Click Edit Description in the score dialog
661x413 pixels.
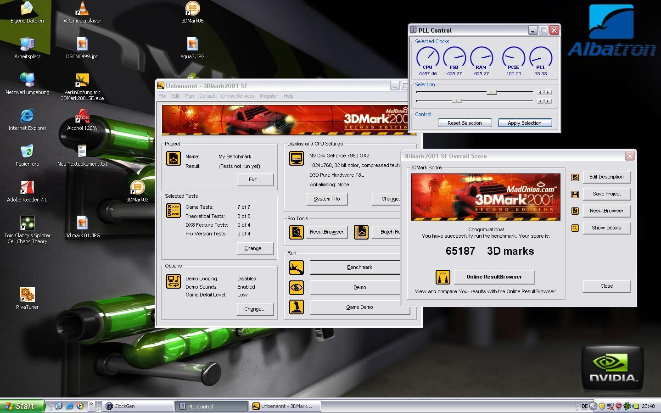click(606, 177)
